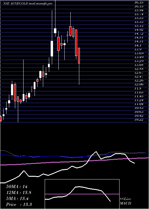The width and height of the screenshot is (149, 209).
Task: Click the 10.22 price axis label
Action: [x=139, y=120]
